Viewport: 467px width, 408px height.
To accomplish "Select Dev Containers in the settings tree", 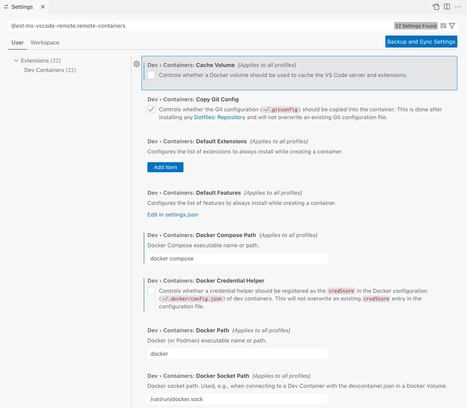I will pyautogui.click(x=50, y=70).
